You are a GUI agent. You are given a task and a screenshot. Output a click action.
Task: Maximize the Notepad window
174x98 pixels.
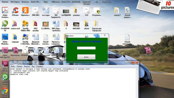coord(130,62)
